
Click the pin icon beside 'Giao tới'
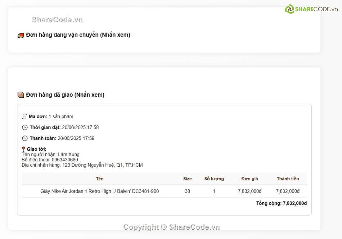click(23, 149)
